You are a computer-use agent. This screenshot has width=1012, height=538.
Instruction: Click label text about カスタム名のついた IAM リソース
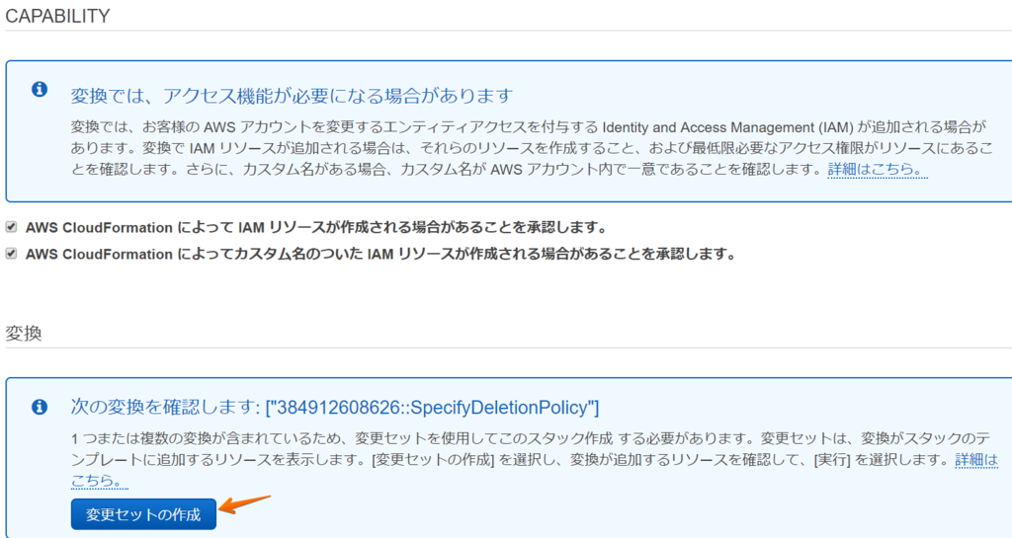click(380, 254)
